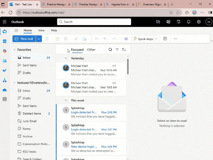Toggle navigation pane with hamburger button
213x160 pixels.
click(x=16, y=30)
